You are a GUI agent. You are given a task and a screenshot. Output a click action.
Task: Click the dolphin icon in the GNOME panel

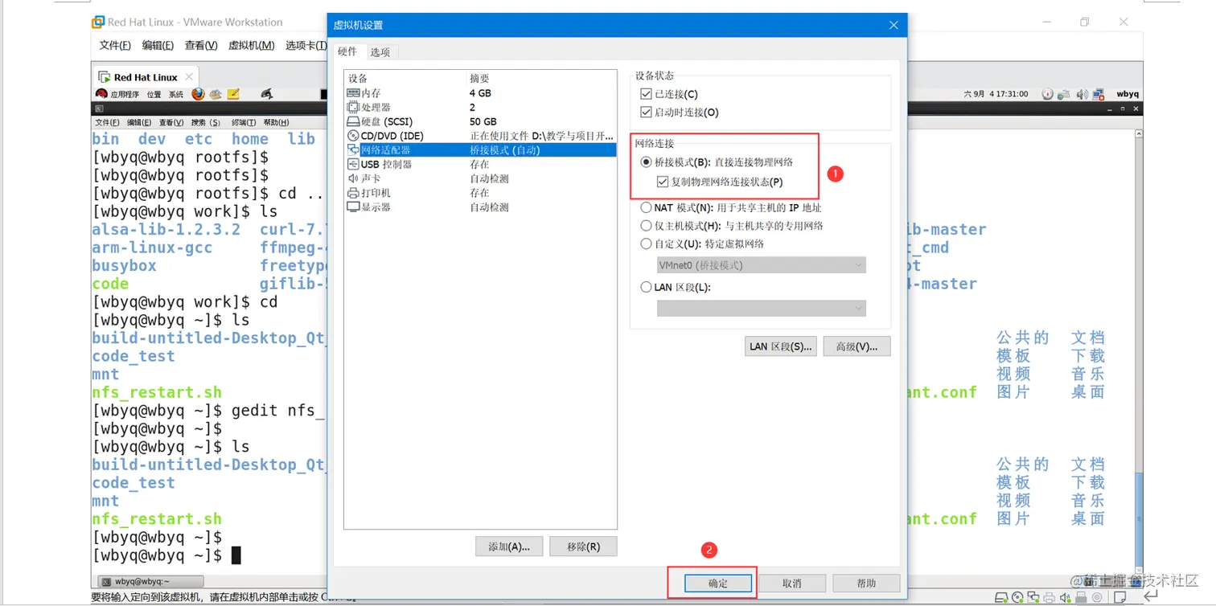(266, 94)
